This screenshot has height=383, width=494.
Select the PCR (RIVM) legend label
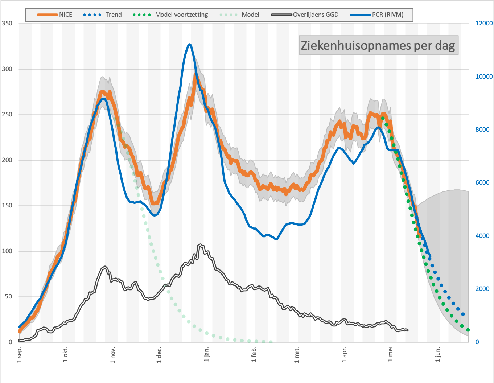(388, 15)
